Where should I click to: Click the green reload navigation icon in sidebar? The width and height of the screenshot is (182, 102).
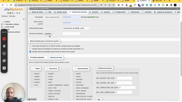pos(19,13)
